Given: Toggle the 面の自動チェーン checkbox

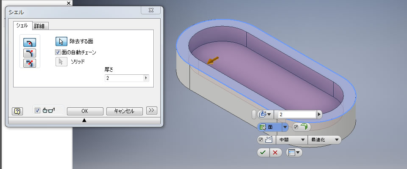Looking at the screenshot, I should click(58, 52).
